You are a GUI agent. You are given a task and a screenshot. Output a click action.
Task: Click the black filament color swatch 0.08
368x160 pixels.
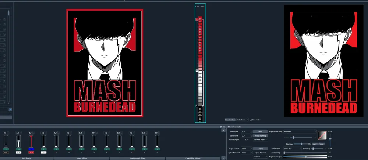(x=6, y=153)
